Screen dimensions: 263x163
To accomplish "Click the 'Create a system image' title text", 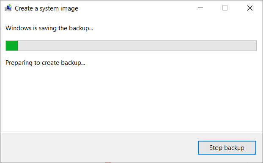I will pyautogui.click(x=47, y=8).
